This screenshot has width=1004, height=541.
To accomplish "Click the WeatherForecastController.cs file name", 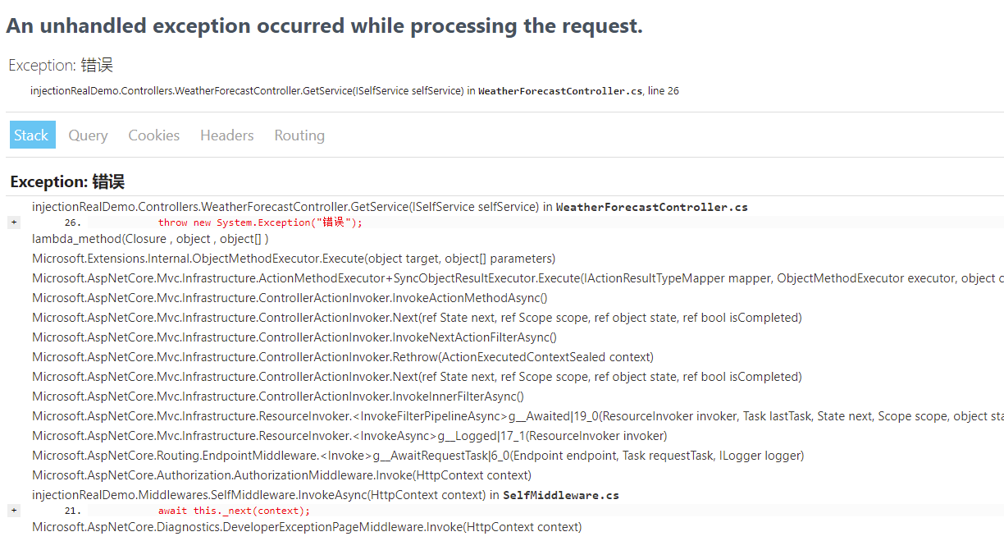I will [651, 207].
